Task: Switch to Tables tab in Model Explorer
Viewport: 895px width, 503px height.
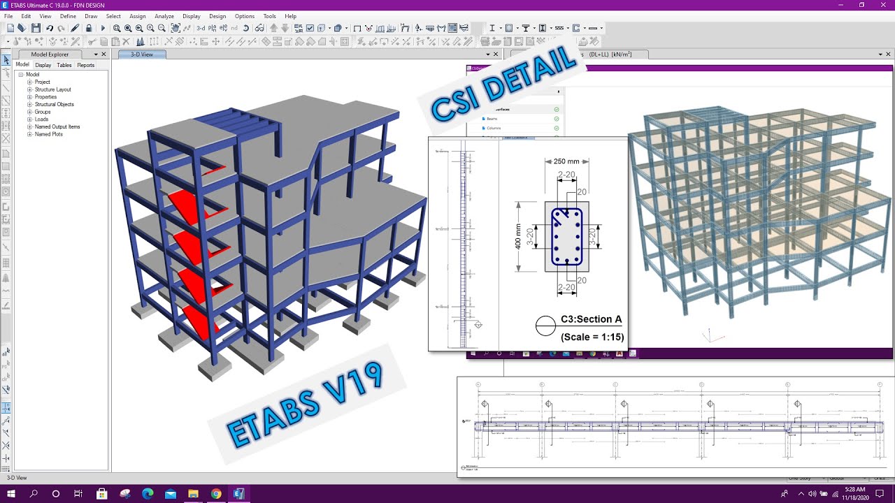Action: (x=64, y=65)
